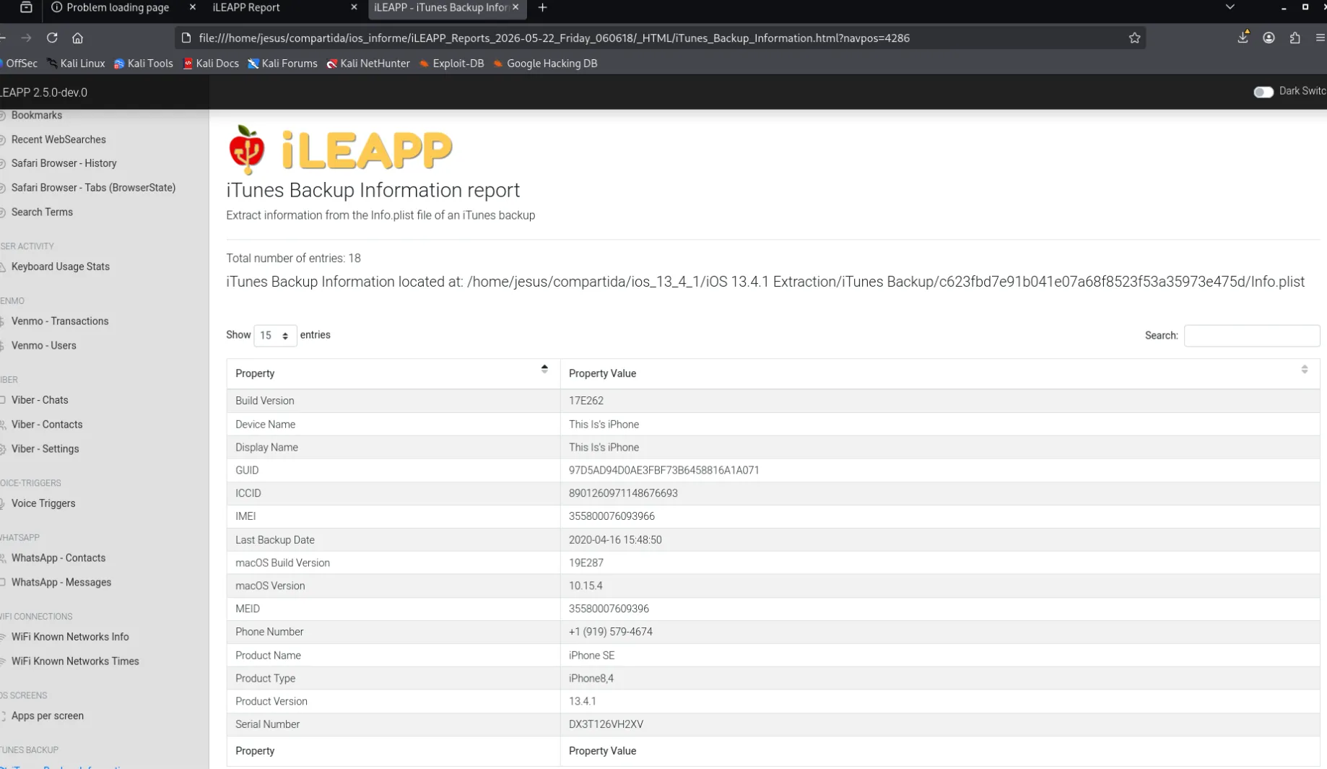Go to the browser home page

pyautogui.click(x=77, y=38)
